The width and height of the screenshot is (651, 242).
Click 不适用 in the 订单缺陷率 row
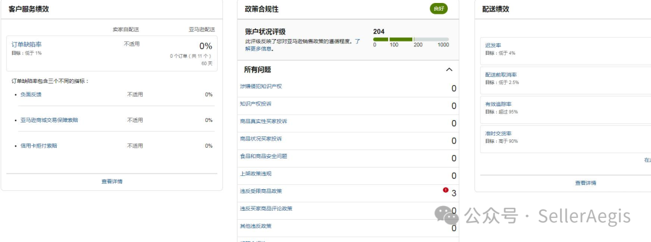pos(131,44)
